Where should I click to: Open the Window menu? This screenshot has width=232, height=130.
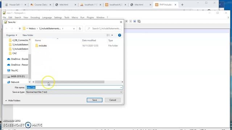[100, 18]
